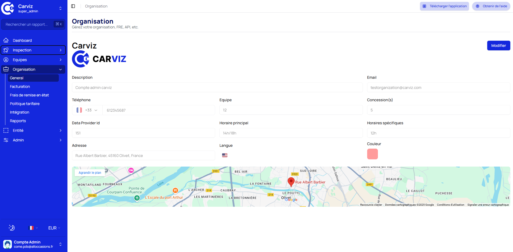The image size is (513, 252).
Task: Click the US flag under Langue
Action: pos(225,155)
